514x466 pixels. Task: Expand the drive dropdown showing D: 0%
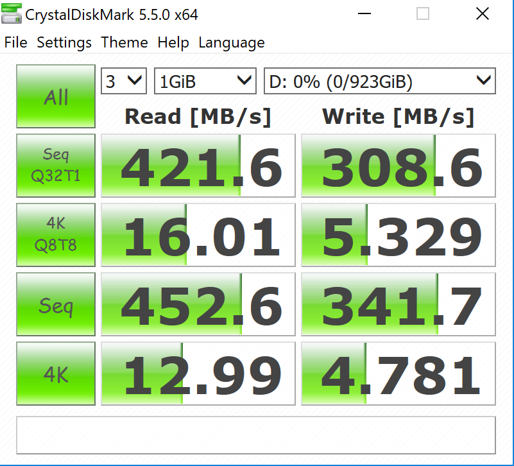380,81
